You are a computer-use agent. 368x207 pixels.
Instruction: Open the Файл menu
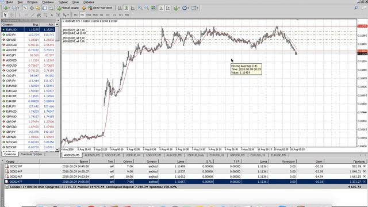click(9, 2)
